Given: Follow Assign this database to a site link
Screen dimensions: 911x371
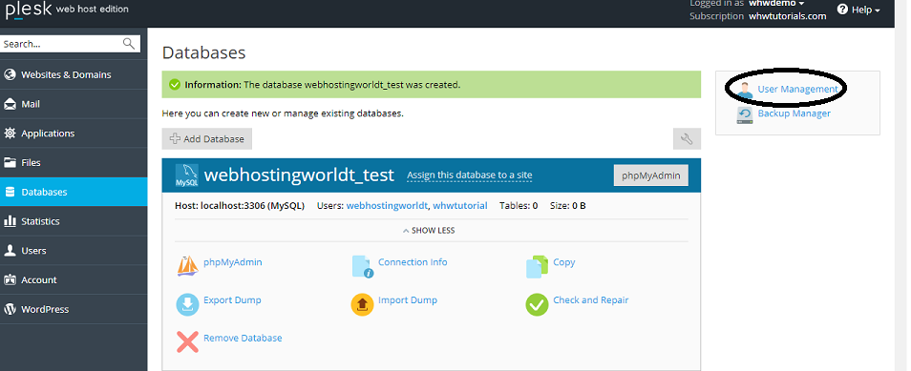Looking at the screenshot, I should click(470, 175).
